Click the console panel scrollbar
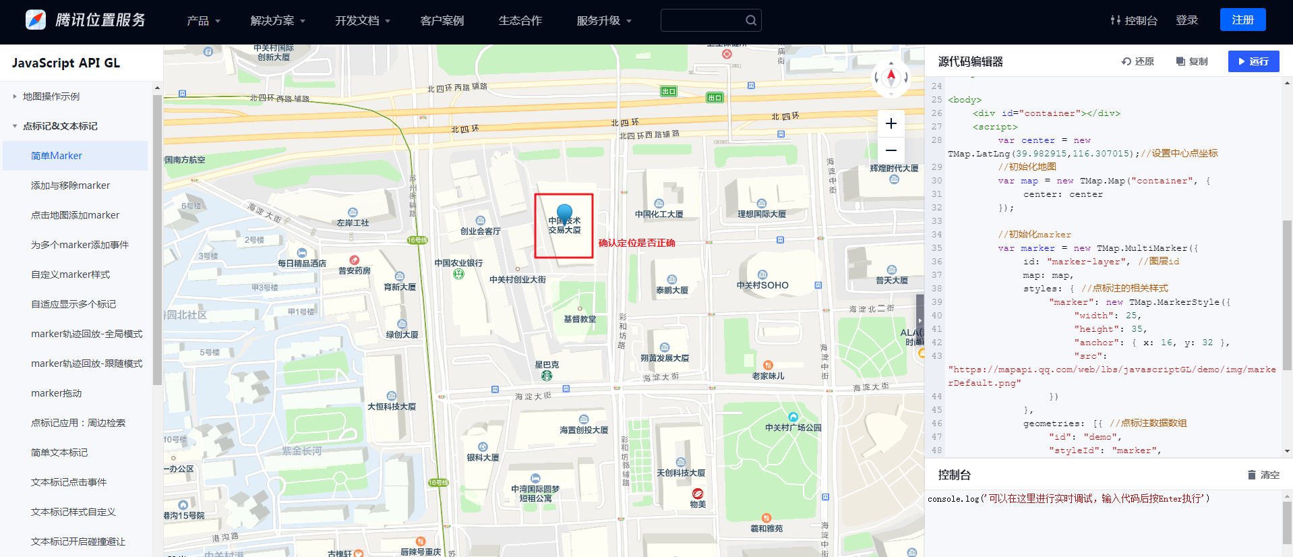 pyautogui.click(x=1287, y=523)
